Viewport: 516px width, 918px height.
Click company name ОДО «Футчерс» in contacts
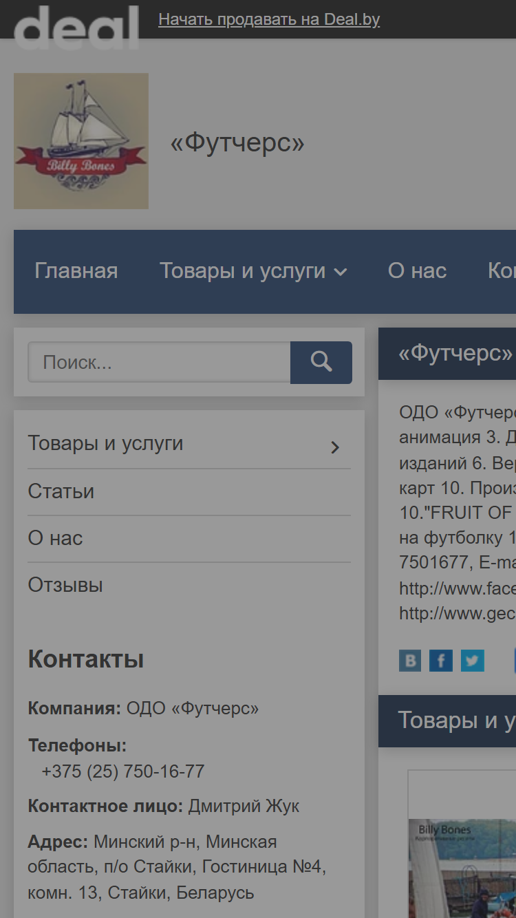click(x=193, y=708)
